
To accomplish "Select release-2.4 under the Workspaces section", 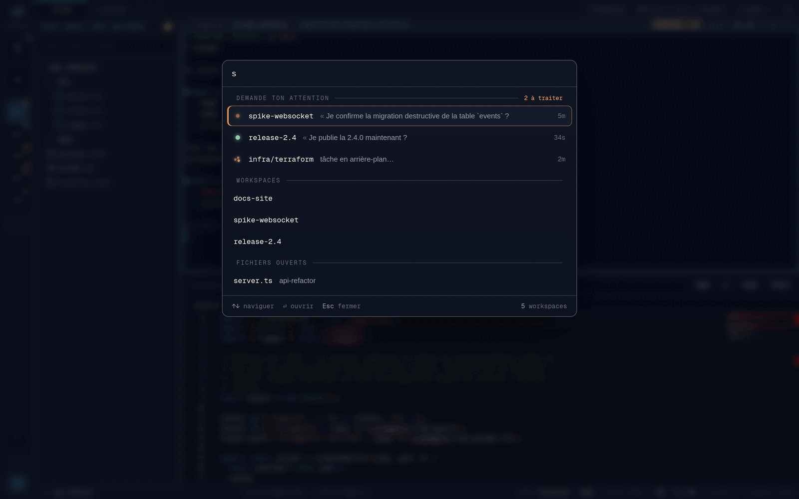I will 399,242.
